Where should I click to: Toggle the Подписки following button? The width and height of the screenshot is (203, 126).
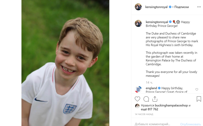[x=181, y=7]
